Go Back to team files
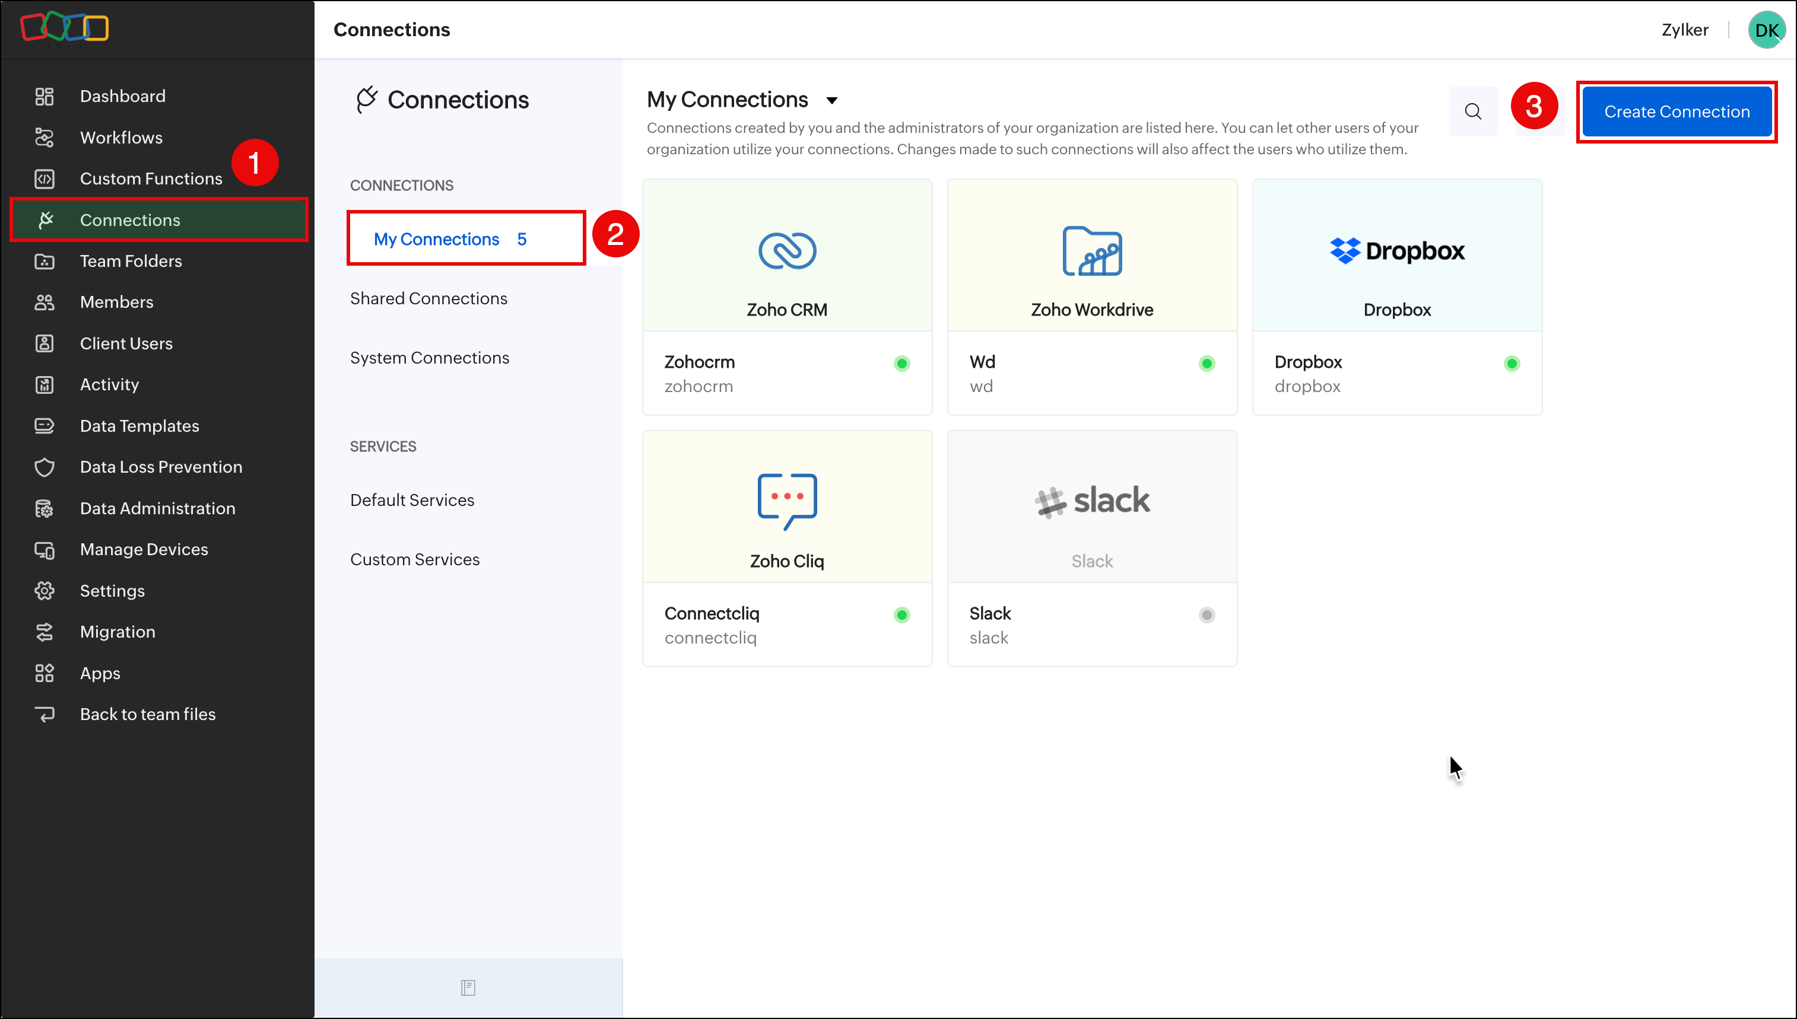 (x=147, y=714)
